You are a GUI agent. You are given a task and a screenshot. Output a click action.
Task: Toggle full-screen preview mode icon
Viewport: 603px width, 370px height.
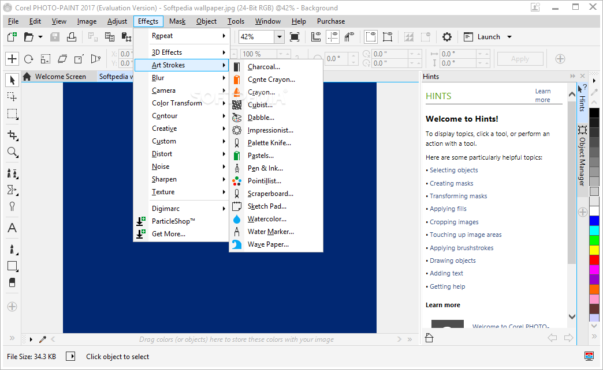[x=295, y=36]
